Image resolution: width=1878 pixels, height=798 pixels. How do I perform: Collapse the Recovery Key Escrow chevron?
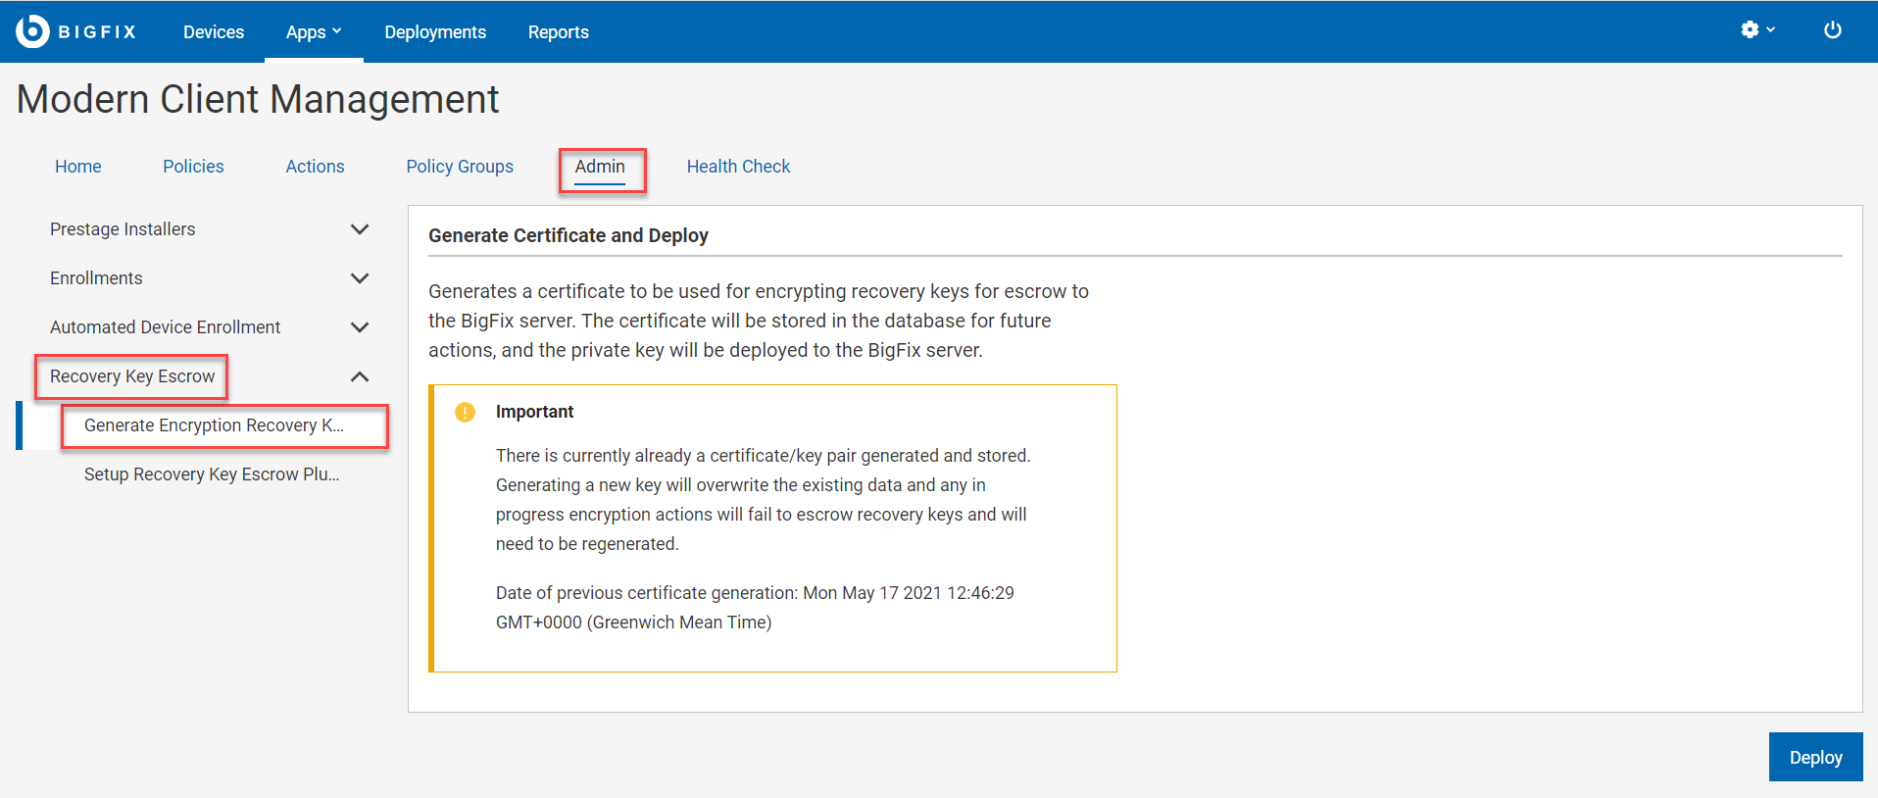click(360, 376)
